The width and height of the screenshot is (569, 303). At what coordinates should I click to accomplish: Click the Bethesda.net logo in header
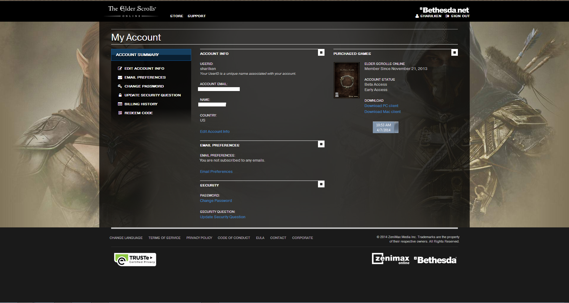click(x=445, y=10)
